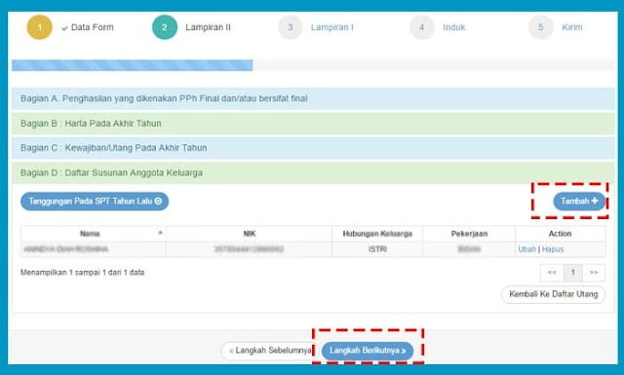Click teal step circle number 2
The width and height of the screenshot is (624, 375).
pos(165,27)
